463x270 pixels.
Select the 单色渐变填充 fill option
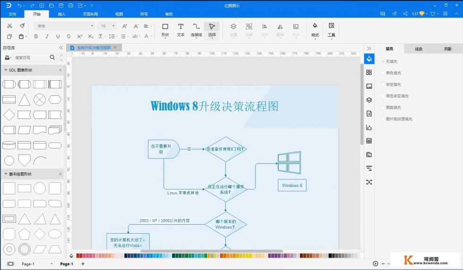click(395, 96)
